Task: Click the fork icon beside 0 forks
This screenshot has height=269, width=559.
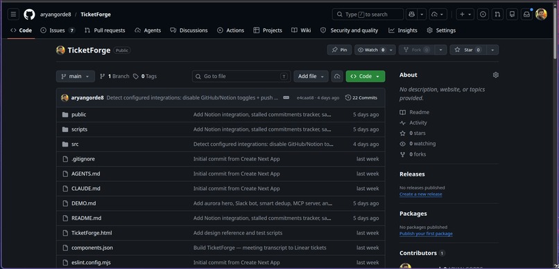Action: [x=402, y=154]
